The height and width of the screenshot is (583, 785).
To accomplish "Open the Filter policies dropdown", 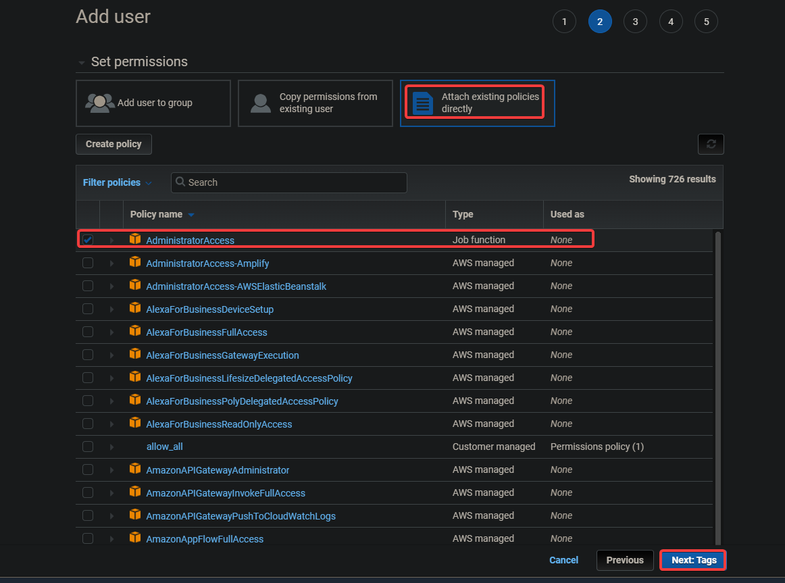I will tap(117, 182).
